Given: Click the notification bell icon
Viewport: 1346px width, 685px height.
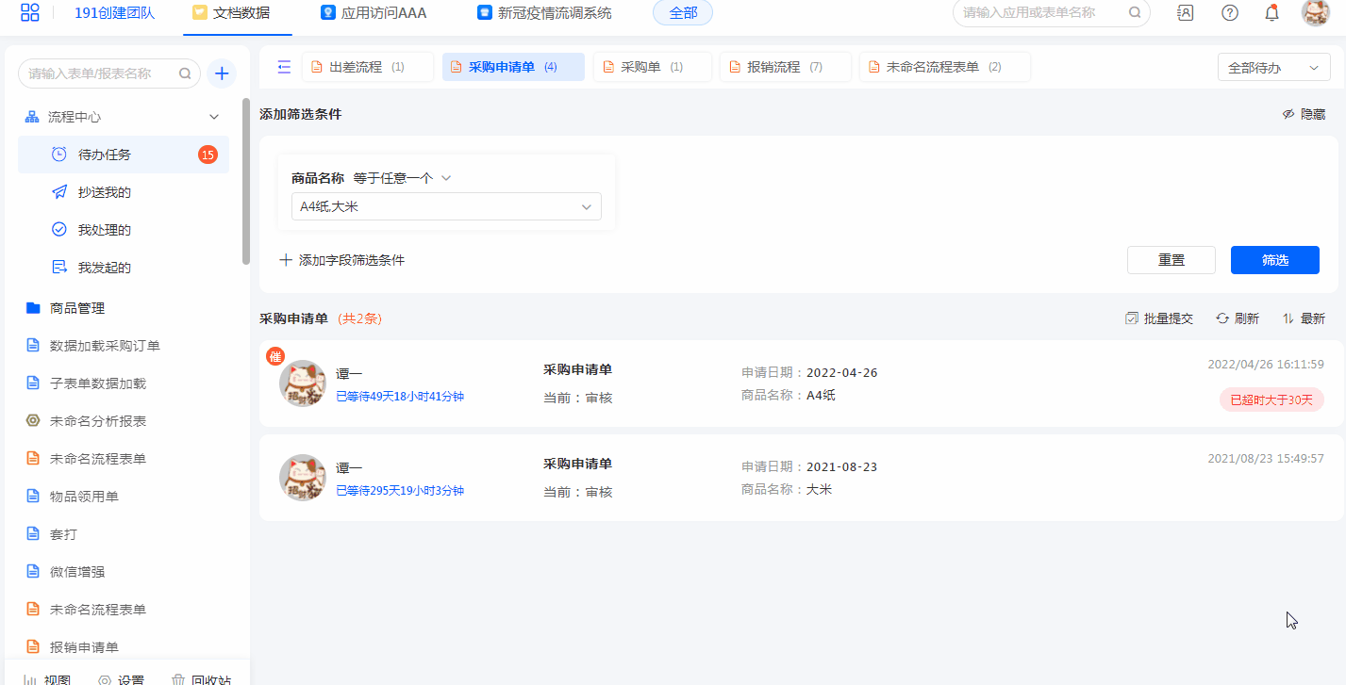Looking at the screenshot, I should (1271, 13).
